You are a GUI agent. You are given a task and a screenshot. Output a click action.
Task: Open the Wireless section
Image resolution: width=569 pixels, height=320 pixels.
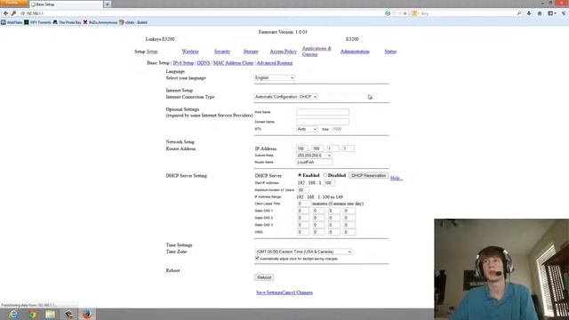point(190,52)
